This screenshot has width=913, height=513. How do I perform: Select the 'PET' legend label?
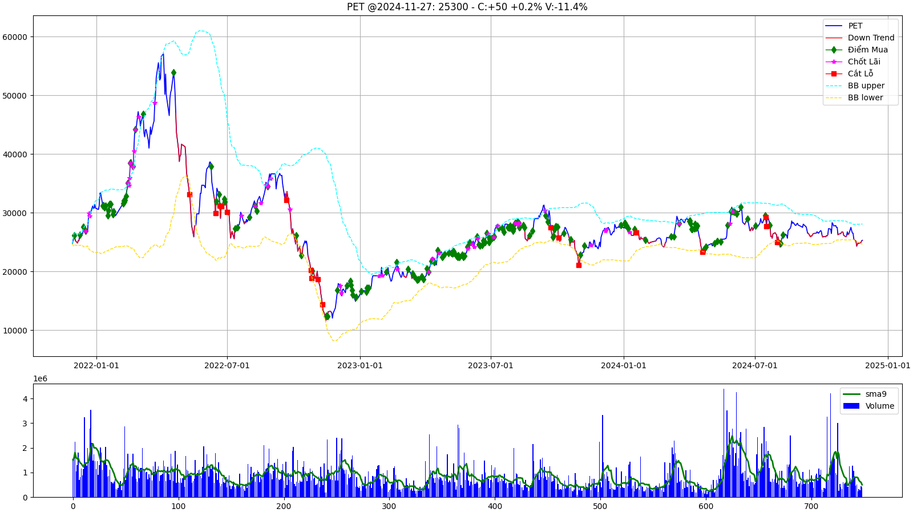pos(855,26)
